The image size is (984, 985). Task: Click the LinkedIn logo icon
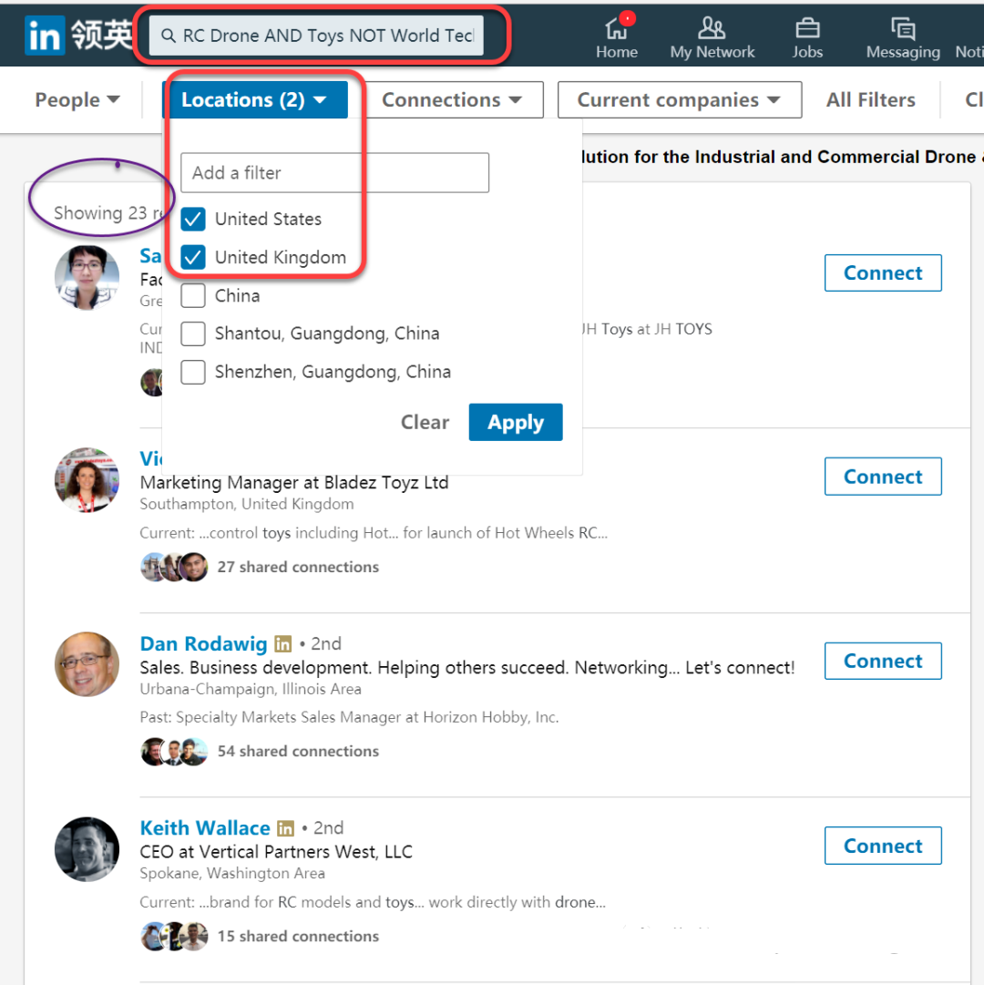[45, 36]
